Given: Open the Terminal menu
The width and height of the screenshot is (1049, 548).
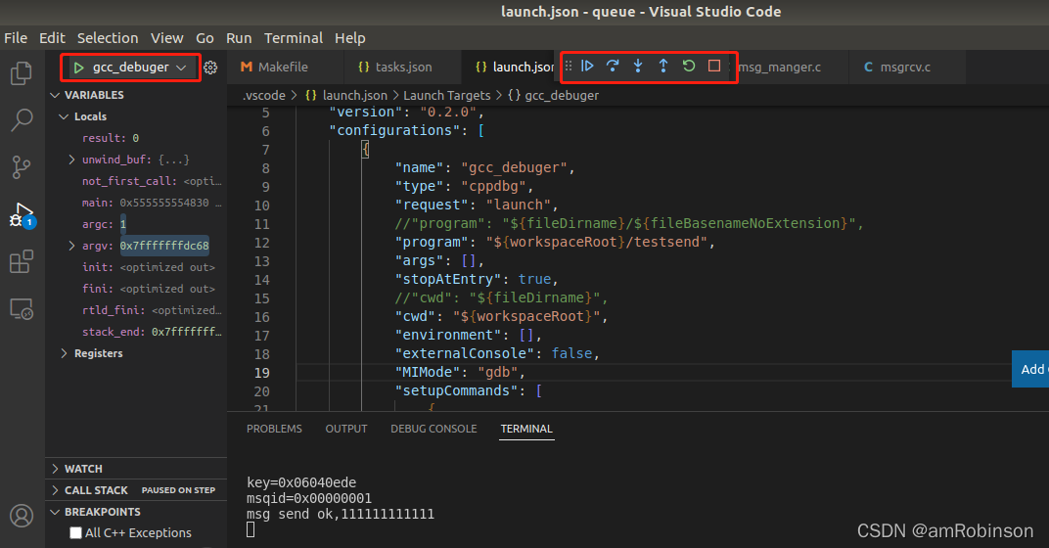Looking at the screenshot, I should (x=293, y=38).
